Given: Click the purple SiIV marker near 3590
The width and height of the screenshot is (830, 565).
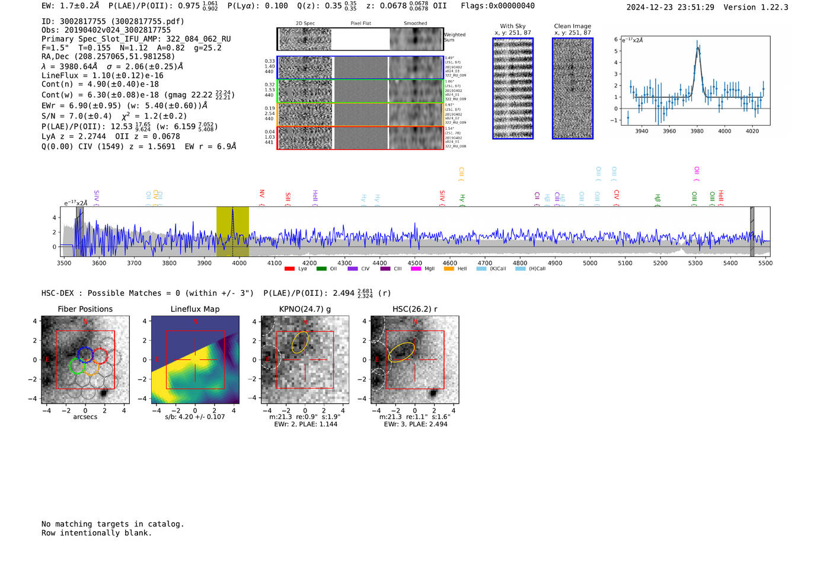Looking at the screenshot, I should pos(96,198).
